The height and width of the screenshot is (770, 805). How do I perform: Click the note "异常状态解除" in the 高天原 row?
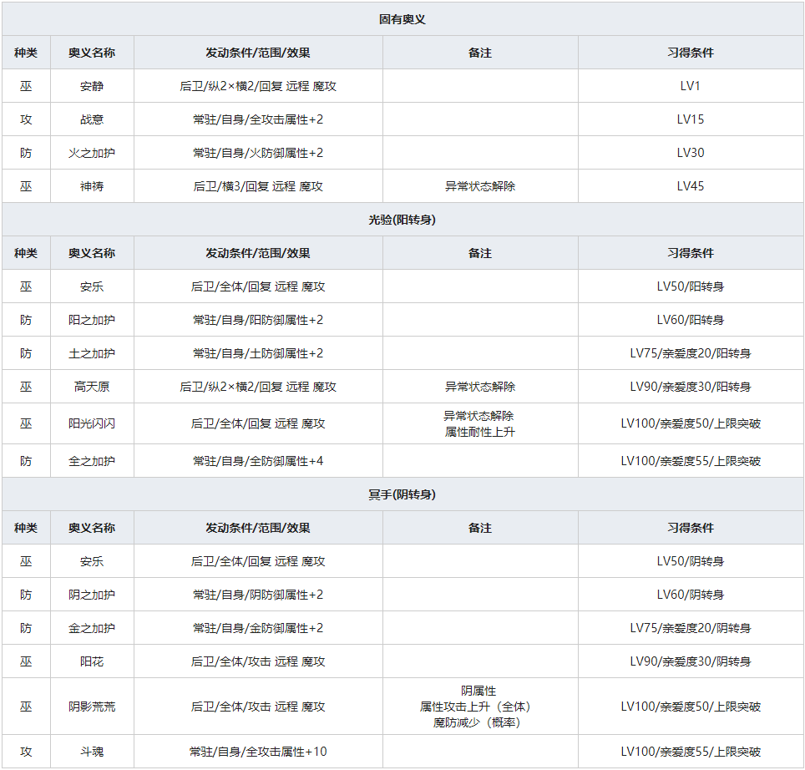(480, 387)
